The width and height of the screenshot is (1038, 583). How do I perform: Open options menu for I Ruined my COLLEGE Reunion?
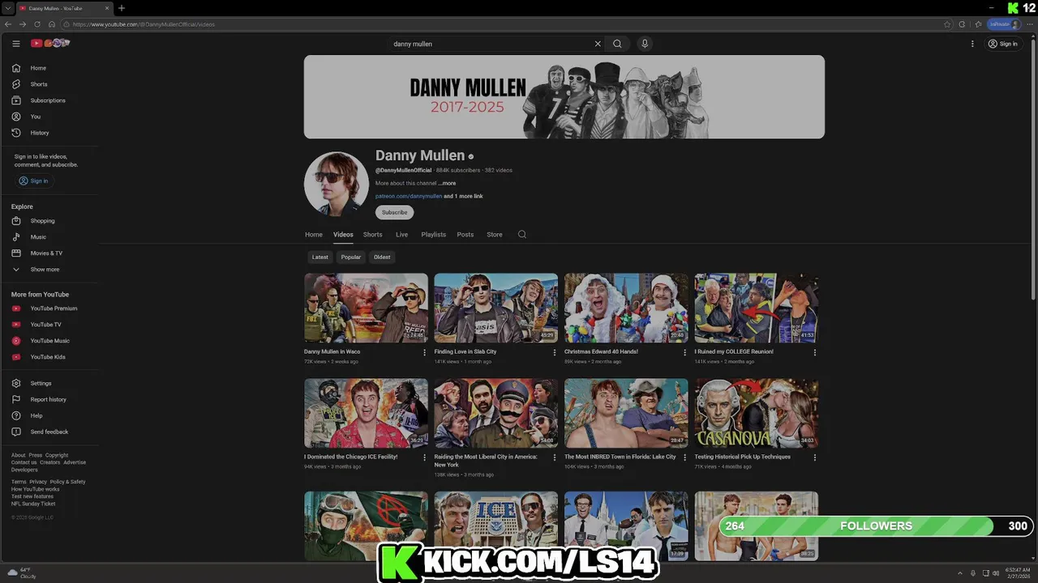815,352
